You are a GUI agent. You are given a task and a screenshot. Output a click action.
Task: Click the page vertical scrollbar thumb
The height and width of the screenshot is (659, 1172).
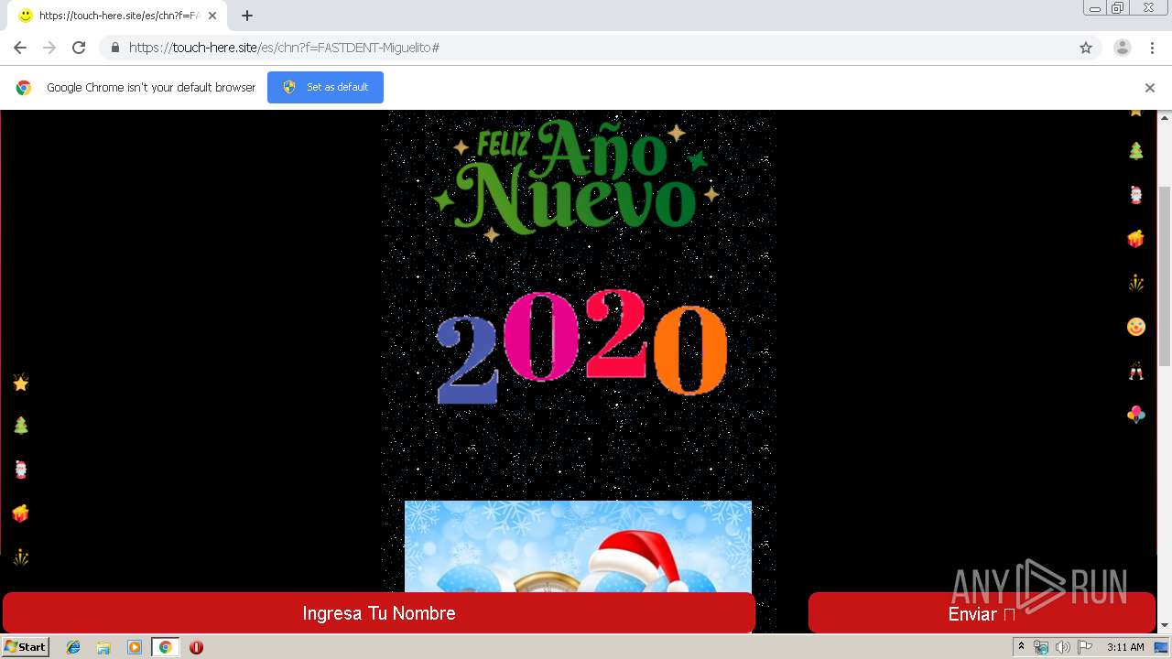click(1164, 275)
